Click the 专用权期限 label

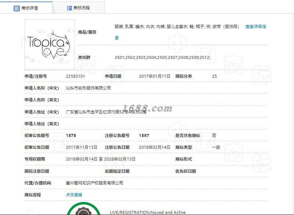pos(35,159)
